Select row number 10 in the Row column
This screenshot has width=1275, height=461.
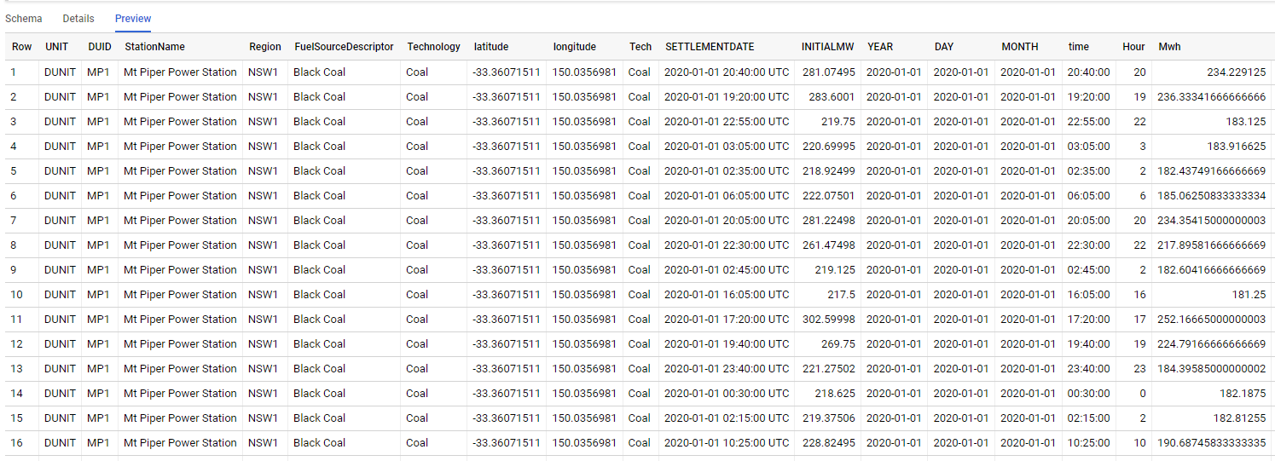pyautogui.click(x=17, y=295)
